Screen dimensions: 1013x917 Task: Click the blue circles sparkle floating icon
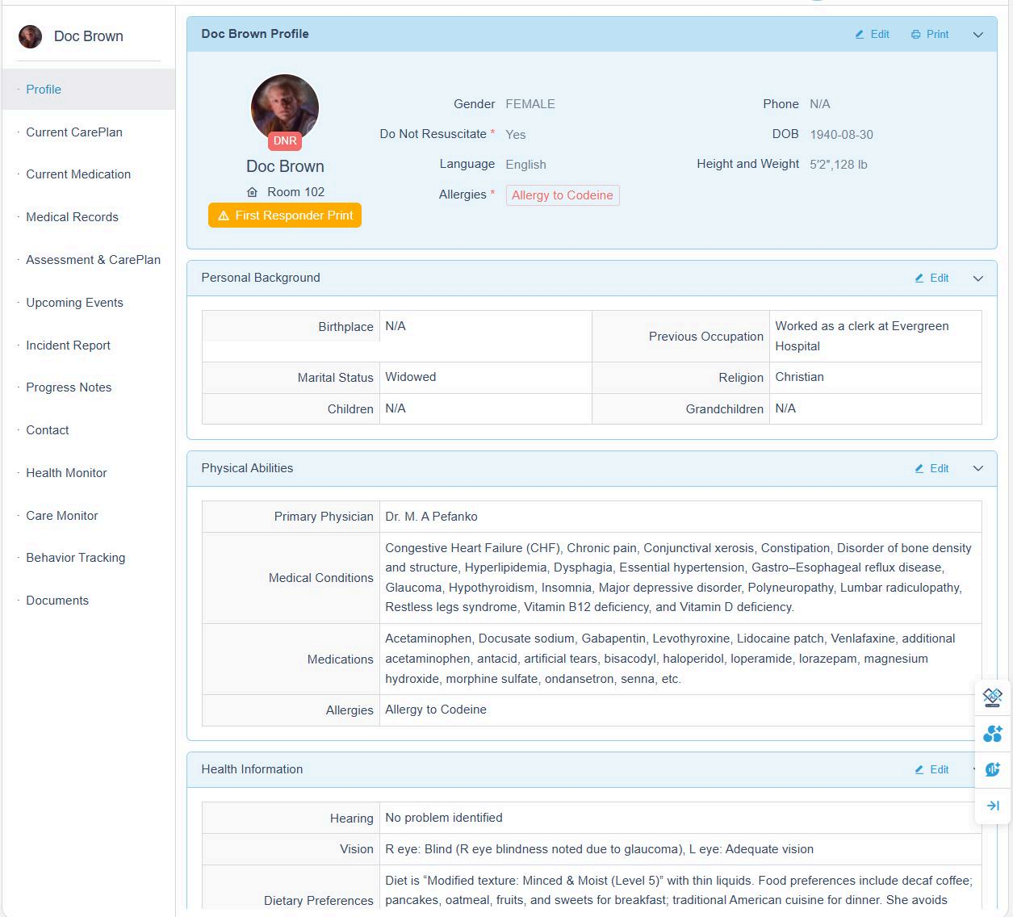click(x=992, y=733)
